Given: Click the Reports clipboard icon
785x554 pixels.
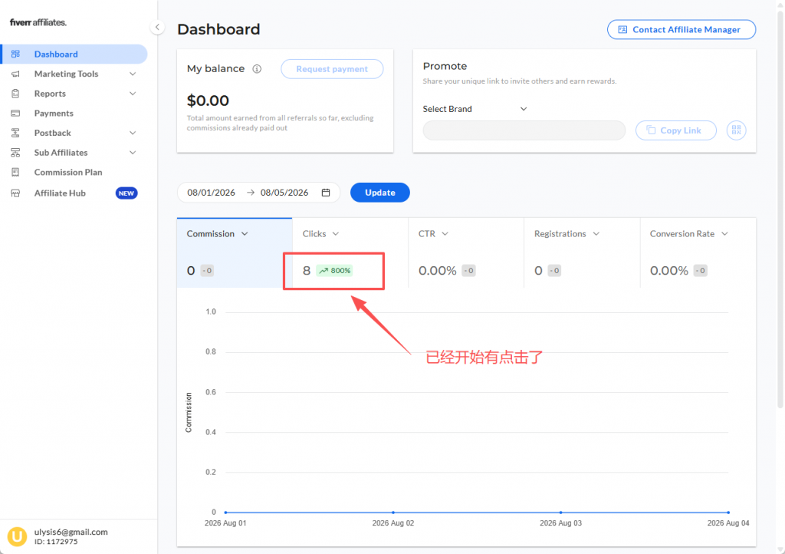Looking at the screenshot, I should coord(15,94).
